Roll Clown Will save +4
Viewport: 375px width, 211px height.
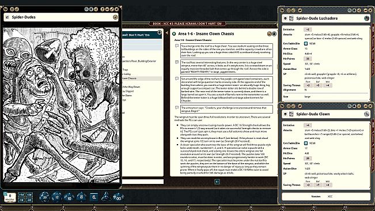328,185
